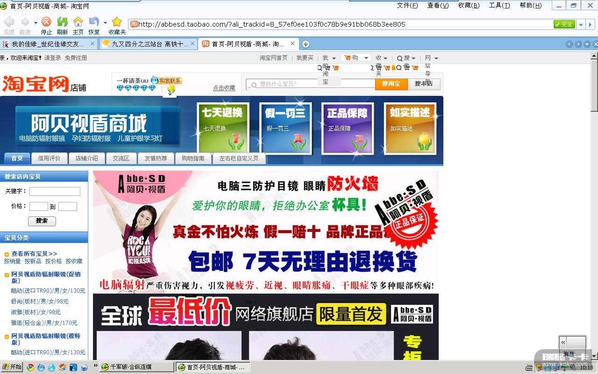This screenshot has width=598, height=374.
Task: Refresh the page with the 刷新 icon
Action: click(62, 22)
